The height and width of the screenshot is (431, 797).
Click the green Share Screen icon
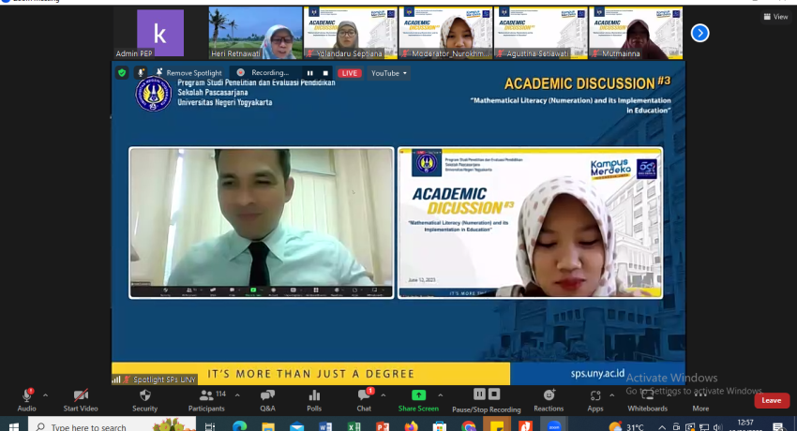(418, 395)
